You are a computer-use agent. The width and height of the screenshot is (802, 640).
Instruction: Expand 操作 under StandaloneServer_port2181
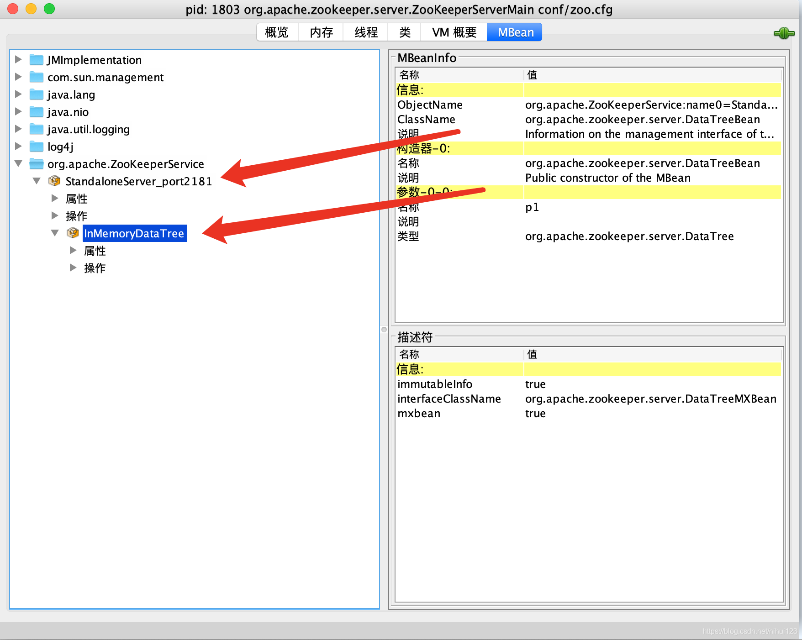[55, 215]
